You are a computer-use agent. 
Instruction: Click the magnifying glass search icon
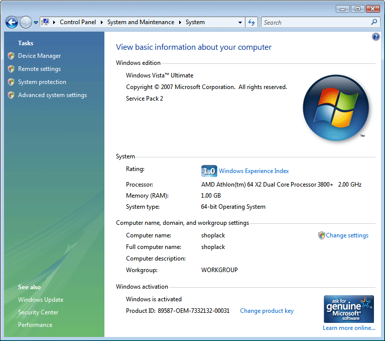[x=374, y=22]
